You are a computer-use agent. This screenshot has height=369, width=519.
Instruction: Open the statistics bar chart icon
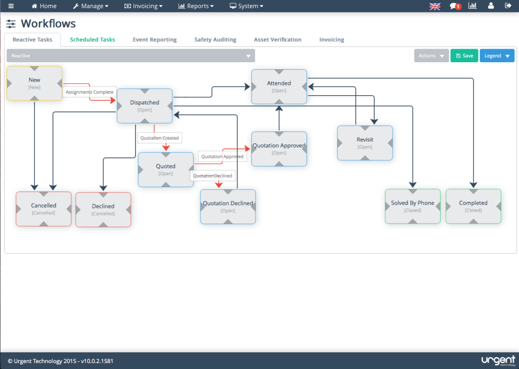coord(471,6)
